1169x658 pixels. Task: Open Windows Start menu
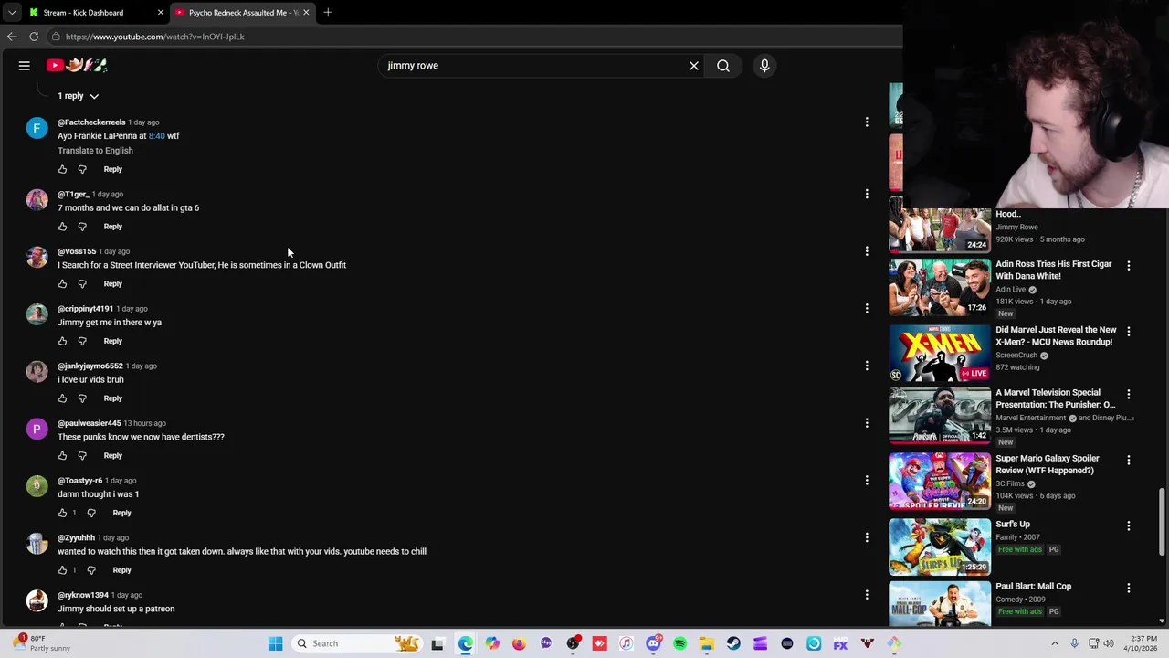point(275,643)
